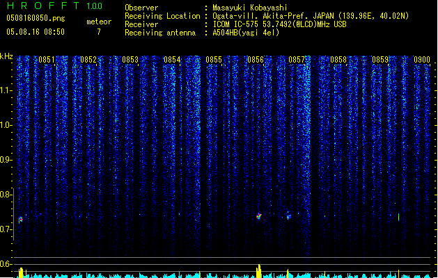Click the ICOM IC-575 receiver text
438x278 pixels.
pyautogui.click(x=279, y=24)
